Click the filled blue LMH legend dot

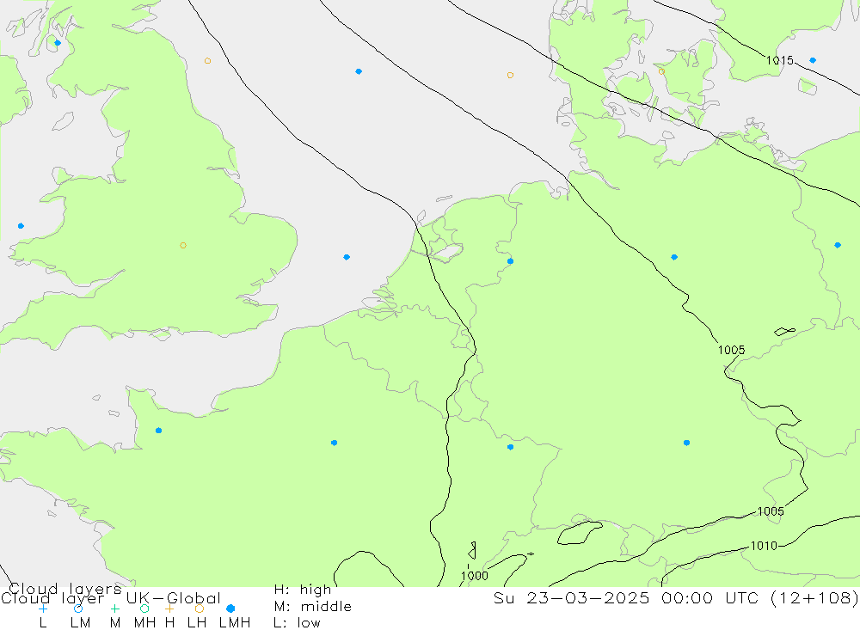[230, 609]
